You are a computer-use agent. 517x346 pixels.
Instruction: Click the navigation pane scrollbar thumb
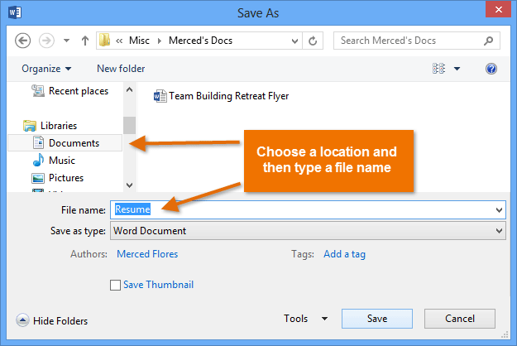click(x=130, y=125)
